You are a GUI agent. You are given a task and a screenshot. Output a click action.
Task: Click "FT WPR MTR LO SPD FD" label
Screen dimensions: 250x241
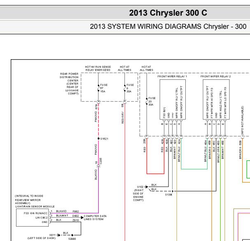(x=225, y=102)
